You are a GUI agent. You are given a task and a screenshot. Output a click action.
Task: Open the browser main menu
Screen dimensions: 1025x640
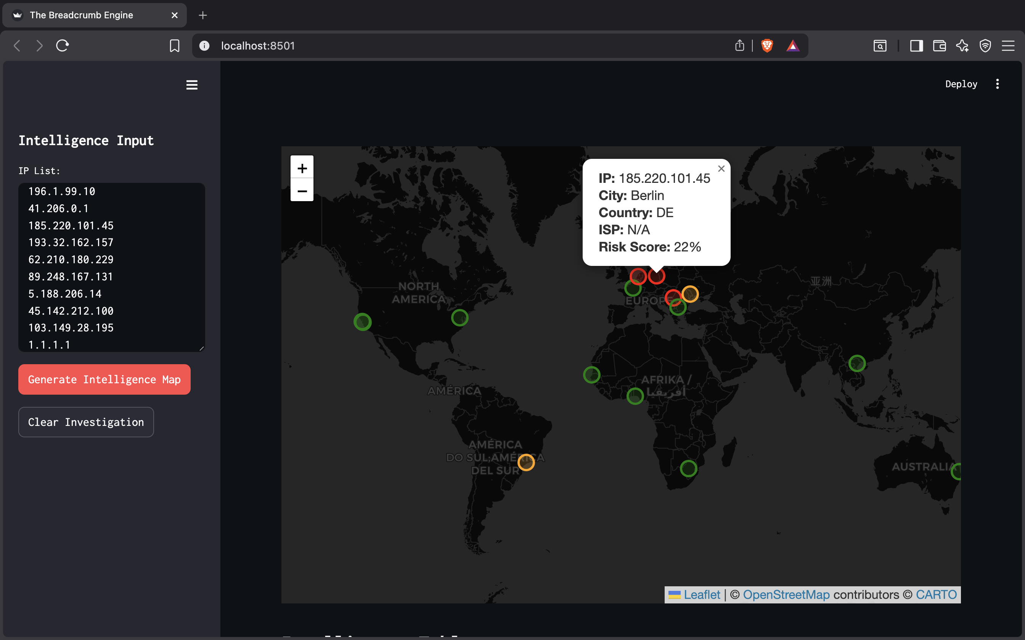pos(1009,45)
